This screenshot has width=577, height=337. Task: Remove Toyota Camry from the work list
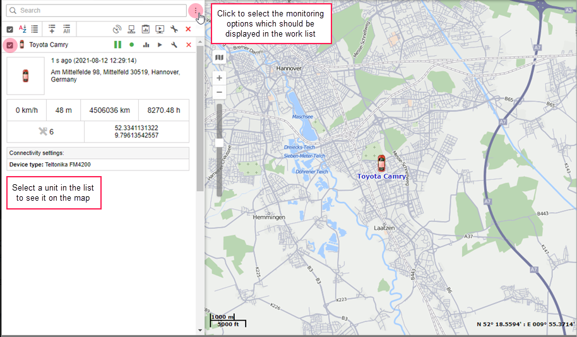(x=189, y=45)
